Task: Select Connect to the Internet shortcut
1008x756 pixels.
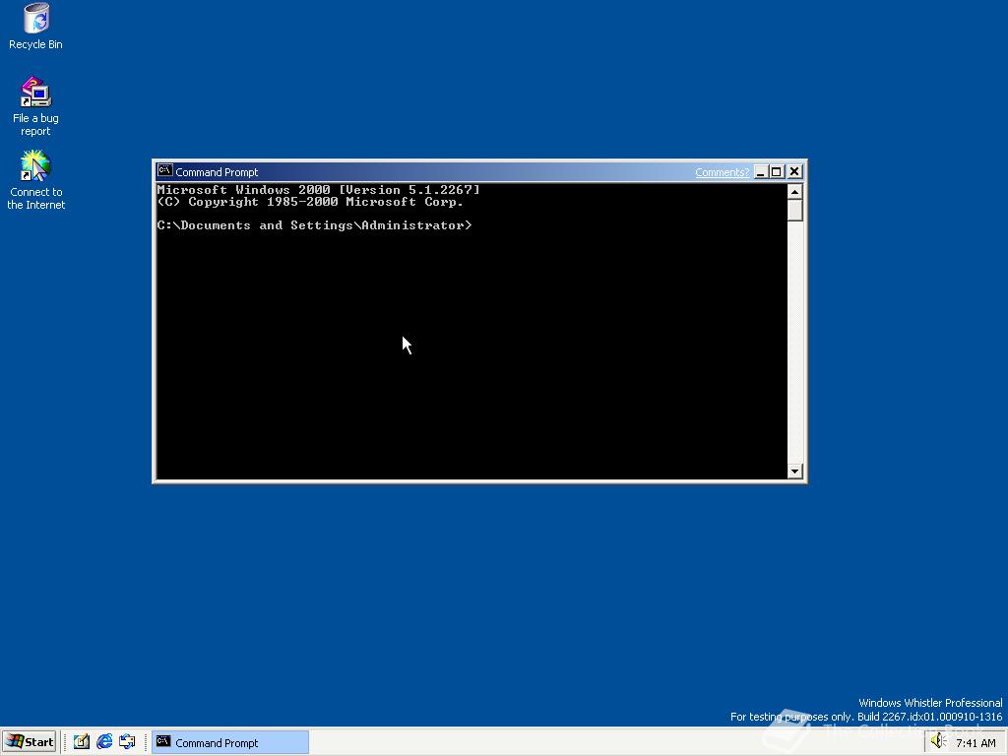Action: 35,180
